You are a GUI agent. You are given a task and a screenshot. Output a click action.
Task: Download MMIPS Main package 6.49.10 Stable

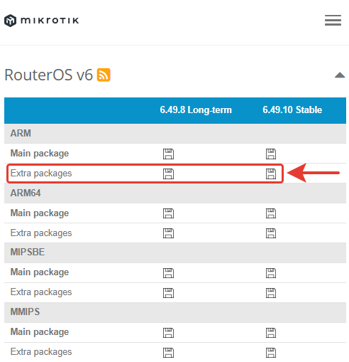click(x=271, y=333)
